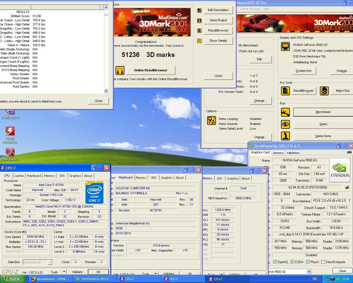353x283 pixels.
Task: Click the Batch Run icon
Action: coord(324,91)
